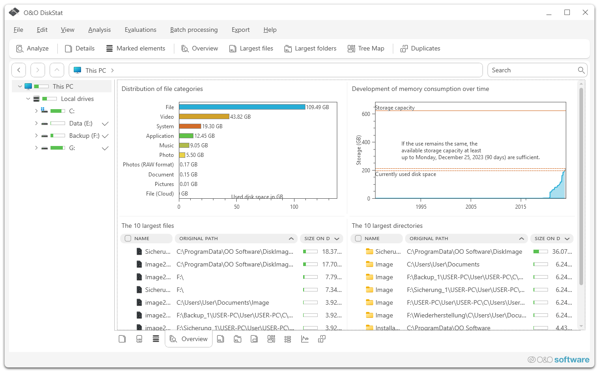The image size is (599, 372).
Task: Select the file-with-drive icon tab in the bottom strip
Action: click(x=254, y=339)
